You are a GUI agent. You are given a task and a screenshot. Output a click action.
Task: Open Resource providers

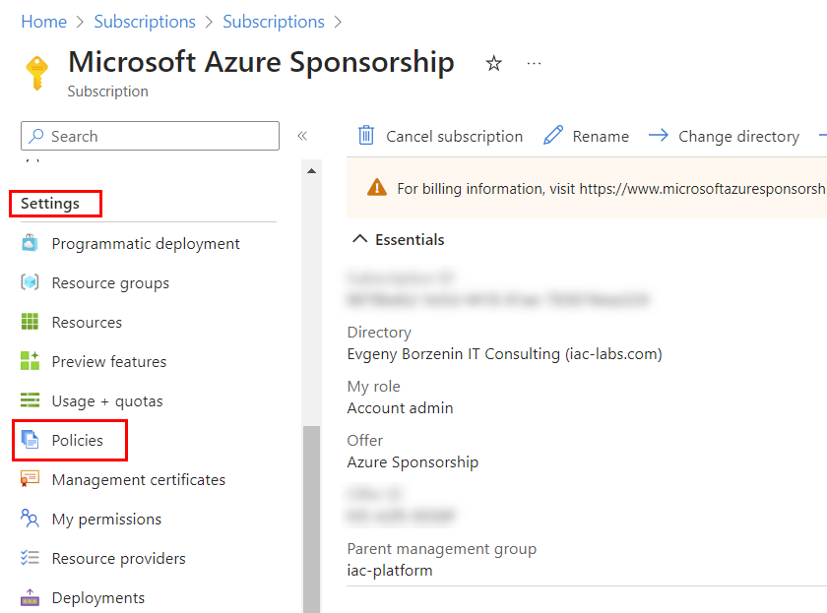pos(118,558)
